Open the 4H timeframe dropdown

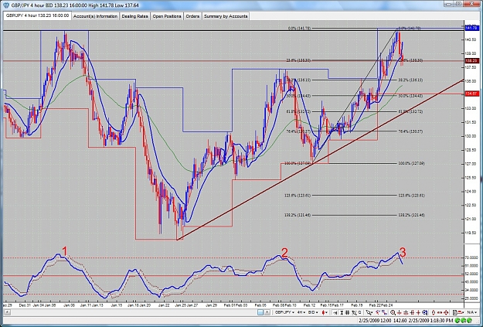pos(301,312)
